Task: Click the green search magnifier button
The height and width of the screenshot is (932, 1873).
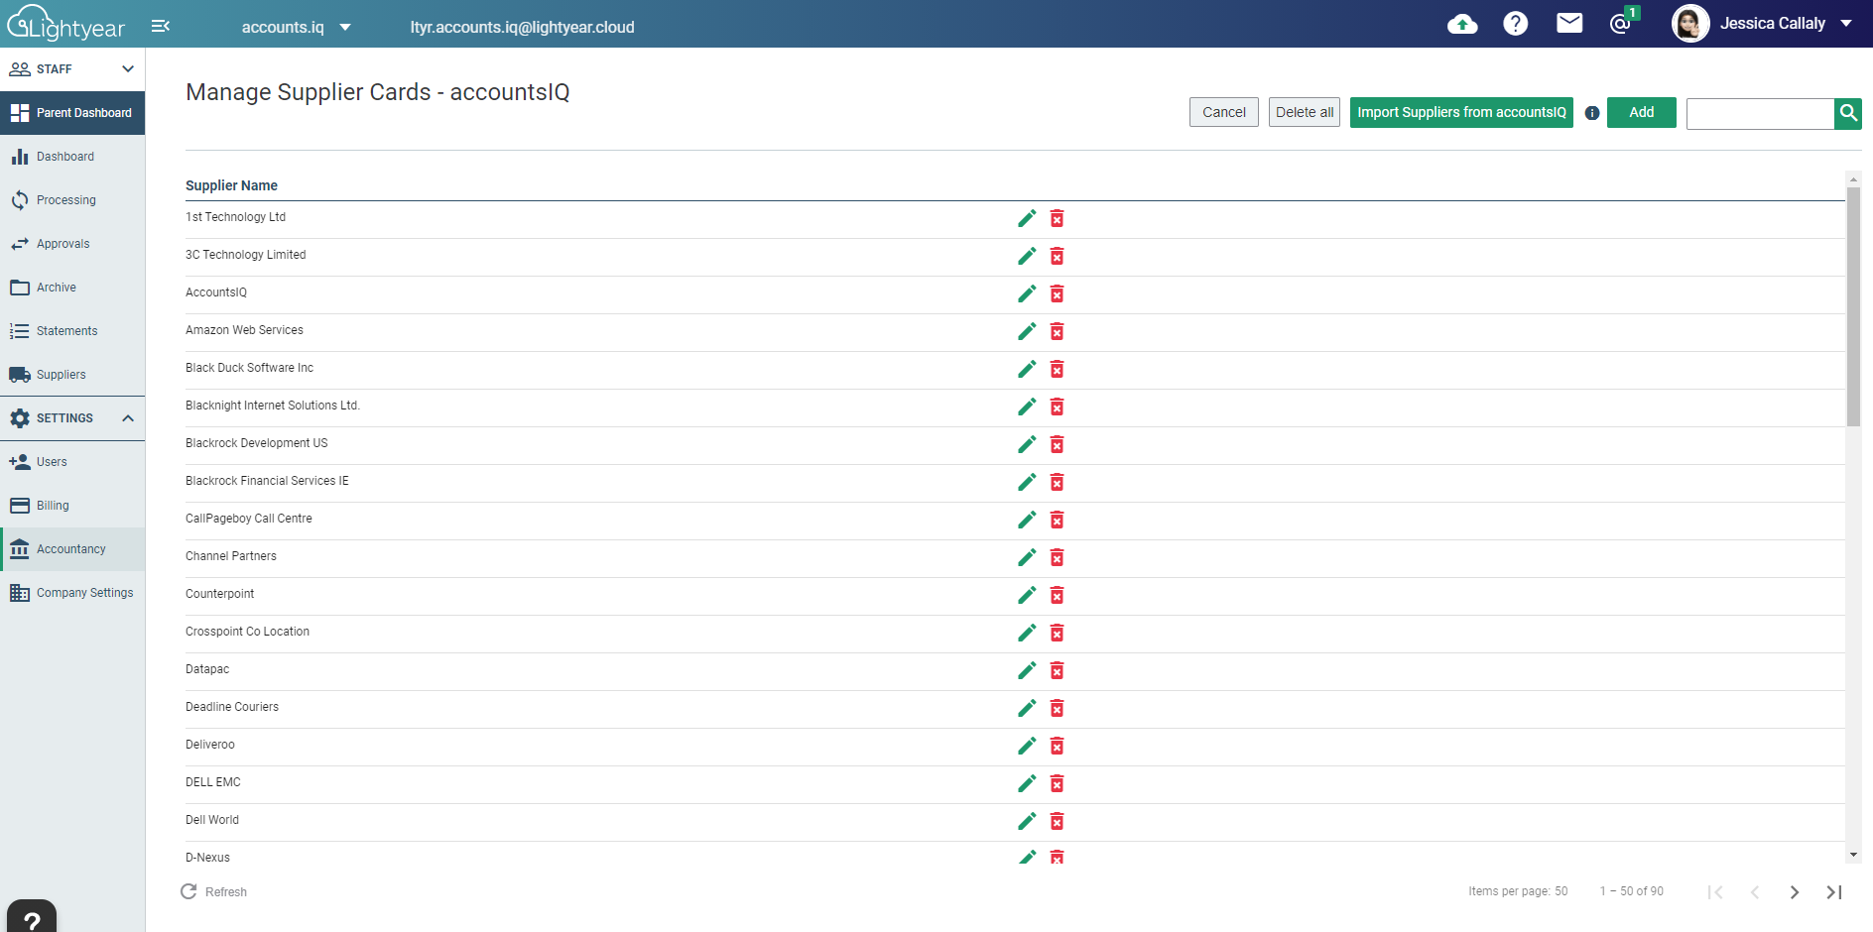Action: 1848,113
